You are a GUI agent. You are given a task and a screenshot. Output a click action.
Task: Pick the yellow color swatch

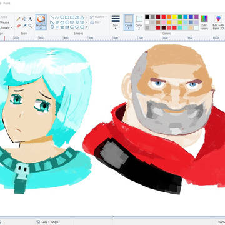click(x=174, y=17)
